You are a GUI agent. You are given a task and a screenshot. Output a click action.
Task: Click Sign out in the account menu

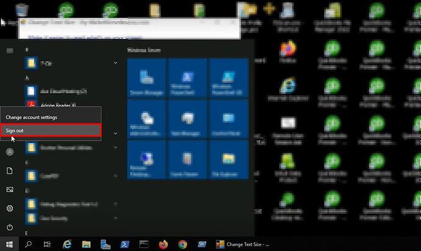pyautogui.click(x=51, y=130)
